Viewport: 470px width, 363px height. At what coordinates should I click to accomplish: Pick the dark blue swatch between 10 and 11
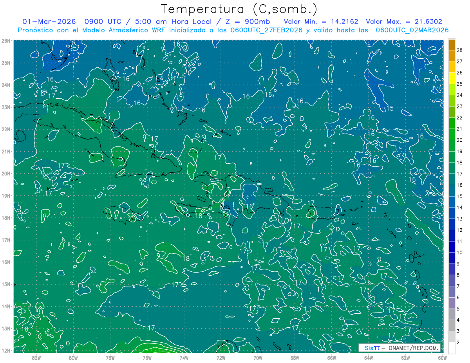pyautogui.click(x=452, y=247)
